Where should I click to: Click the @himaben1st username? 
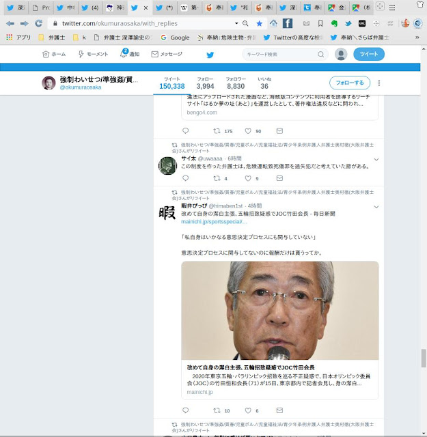[x=225, y=206]
